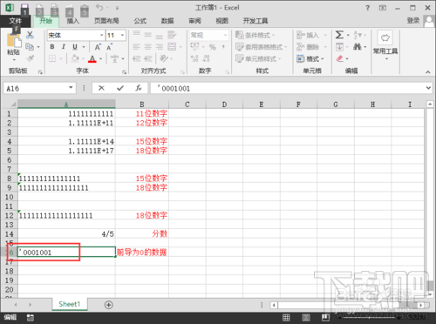This screenshot has width=436, height=324.
Task: Open 套用表格格式 table format menu
Action: coord(261,47)
